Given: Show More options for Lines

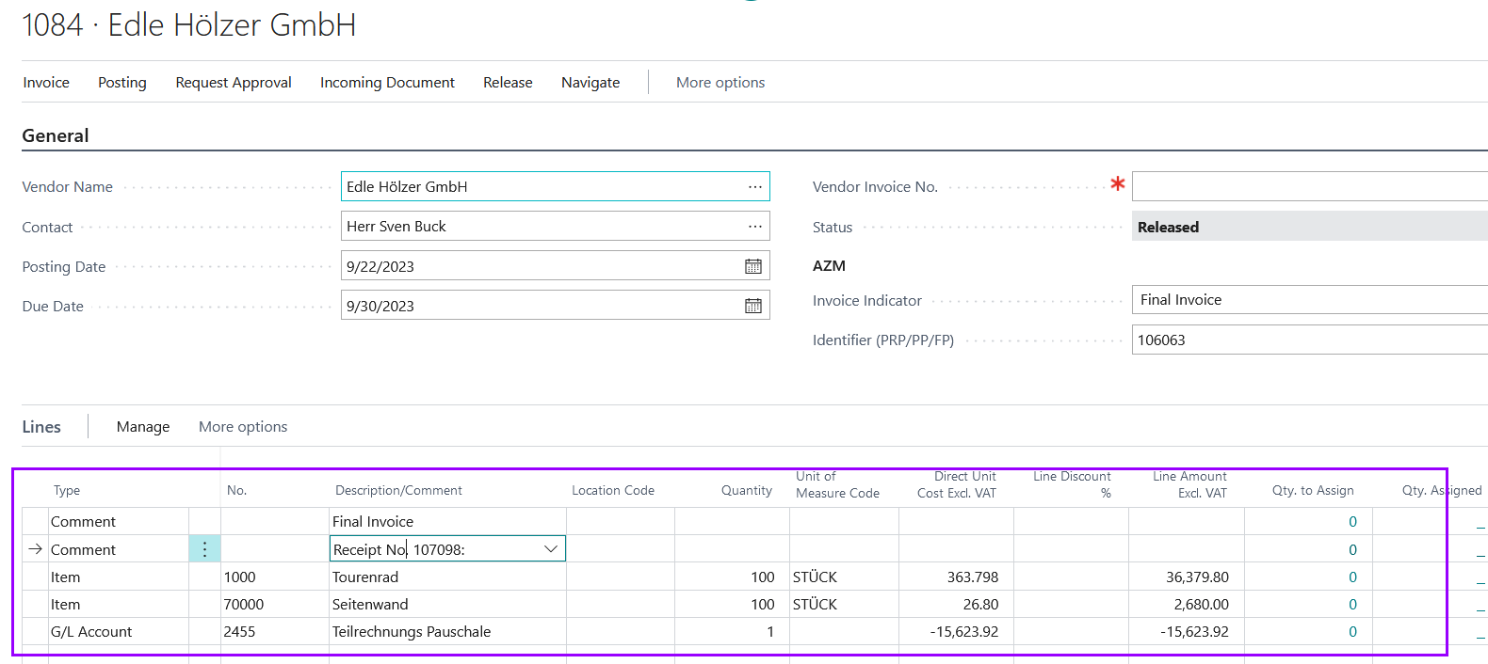Looking at the screenshot, I should pos(243,427).
